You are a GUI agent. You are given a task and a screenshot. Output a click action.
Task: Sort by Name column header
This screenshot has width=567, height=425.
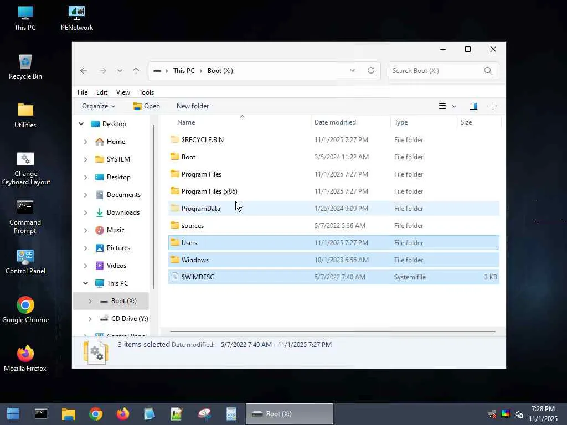[x=239, y=122]
